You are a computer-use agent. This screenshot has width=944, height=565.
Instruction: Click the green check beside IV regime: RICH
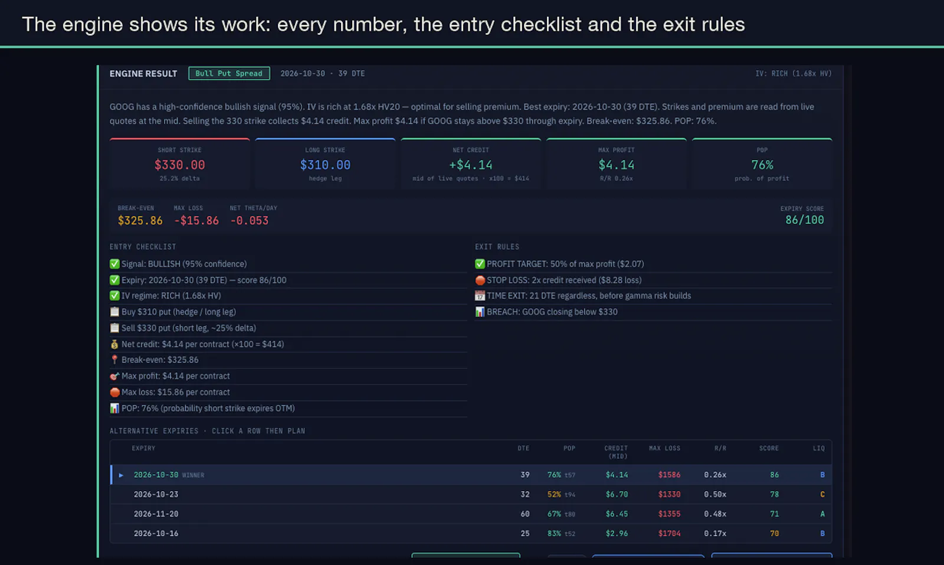coord(114,296)
